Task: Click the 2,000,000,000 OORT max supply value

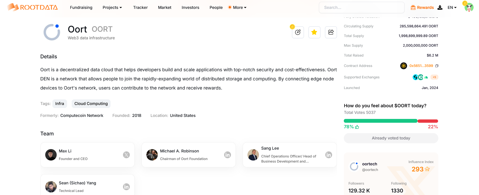Action: [x=420, y=45]
